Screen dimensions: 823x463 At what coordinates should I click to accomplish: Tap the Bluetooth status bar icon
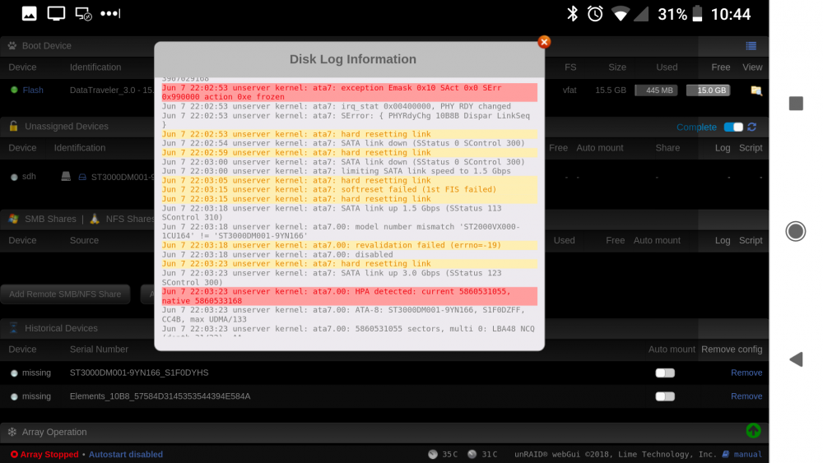pyautogui.click(x=572, y=14)
